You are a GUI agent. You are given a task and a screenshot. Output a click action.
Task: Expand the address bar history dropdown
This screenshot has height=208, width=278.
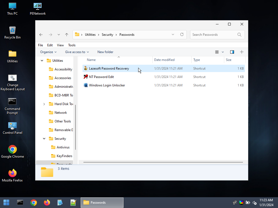173,34
